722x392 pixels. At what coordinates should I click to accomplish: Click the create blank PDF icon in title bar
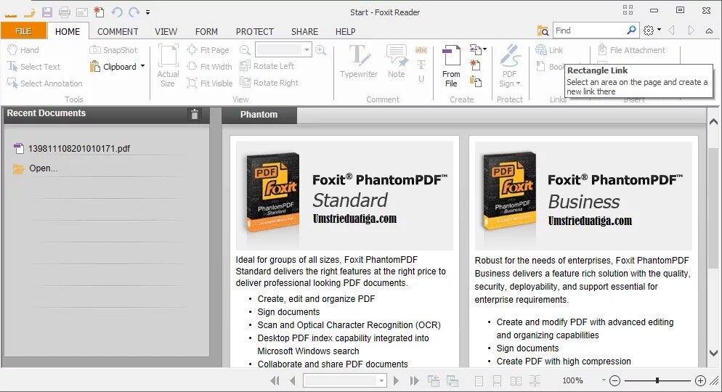click(x=99, y=12)
